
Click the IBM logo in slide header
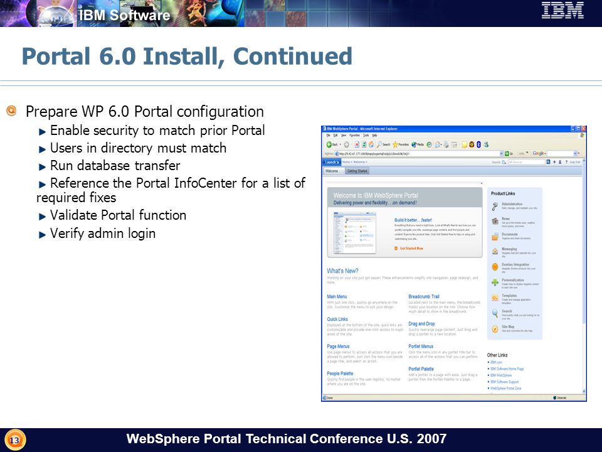point(562,10)
